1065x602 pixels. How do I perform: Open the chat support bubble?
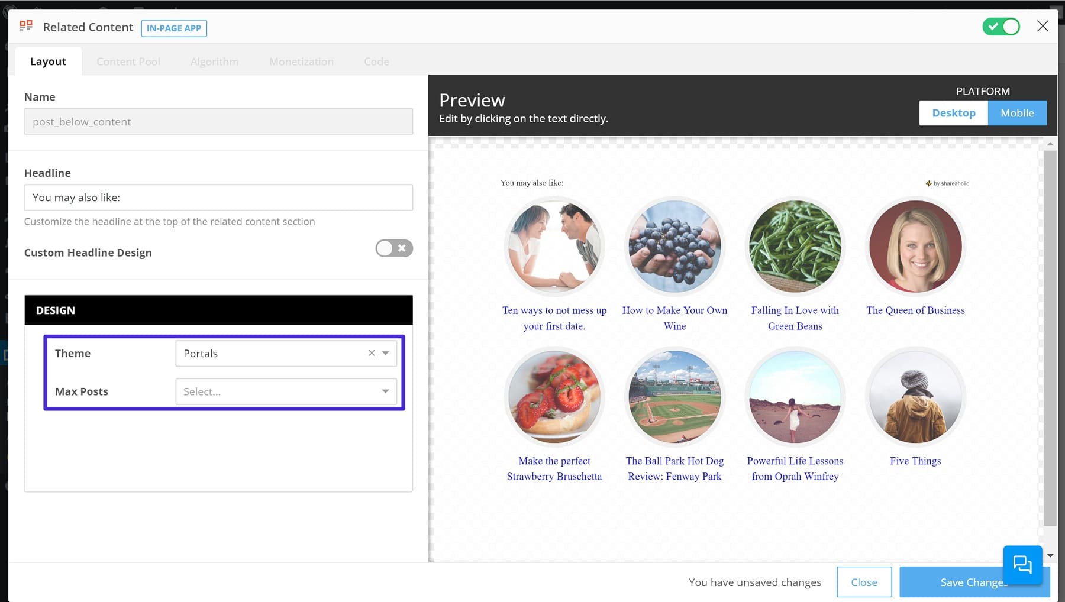pos(1024,565)
